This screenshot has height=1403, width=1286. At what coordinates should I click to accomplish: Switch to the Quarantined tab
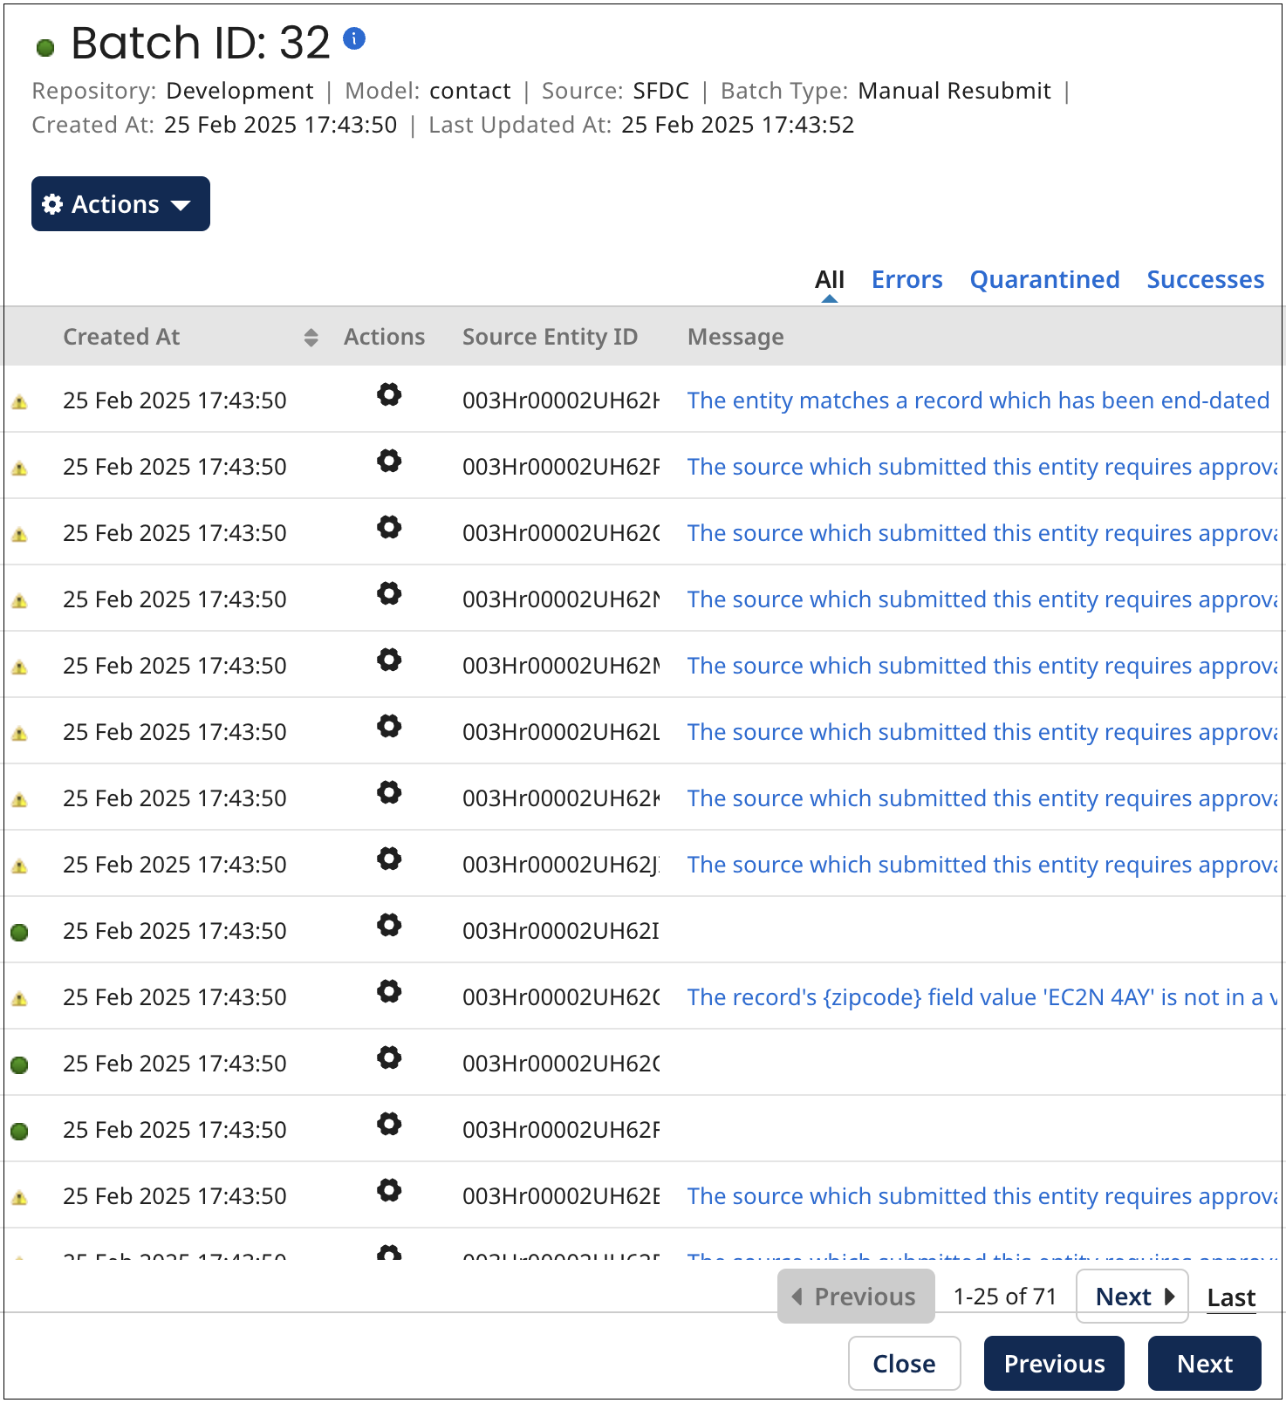1044,279
